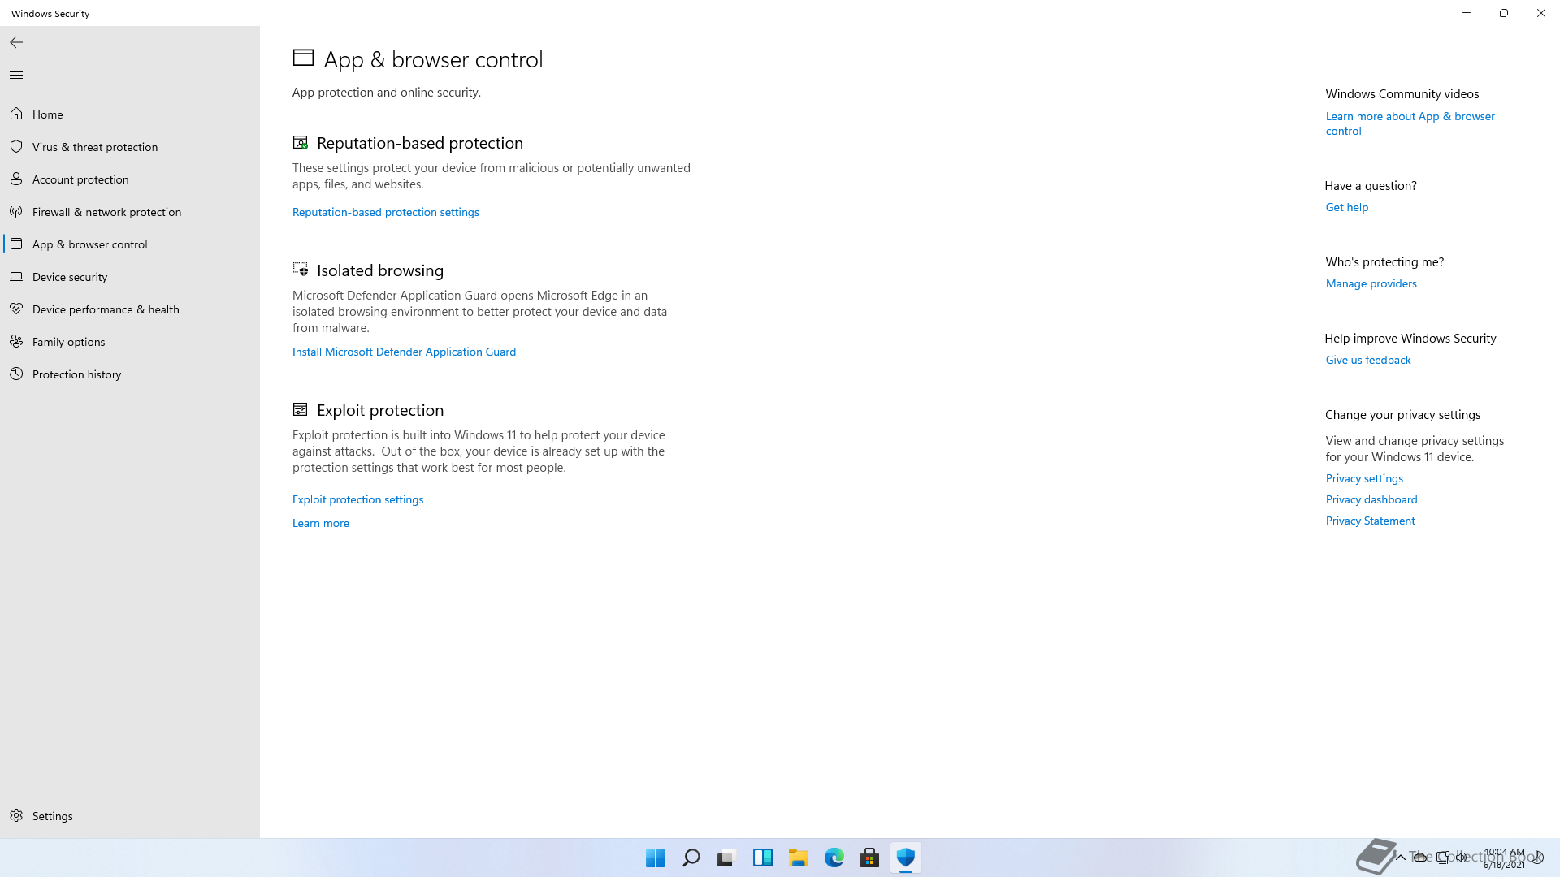Open Reputation-based protection settings link
This screenshot has height=877, width=1560.
(x=386, y=212)
